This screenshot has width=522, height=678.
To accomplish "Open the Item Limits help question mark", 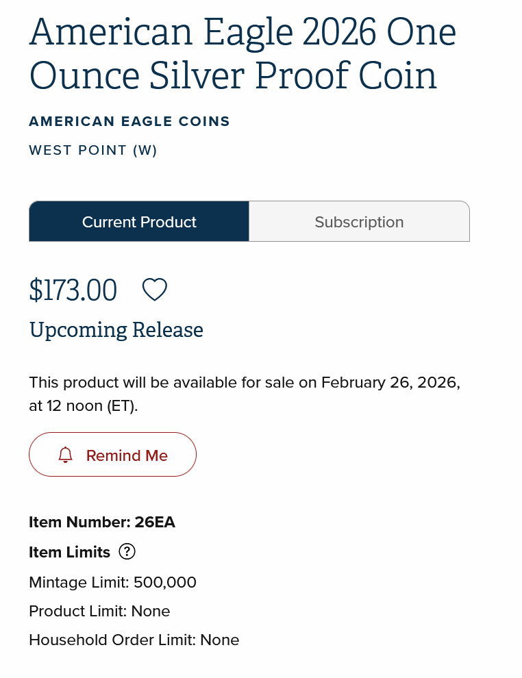I will [127, 551].
